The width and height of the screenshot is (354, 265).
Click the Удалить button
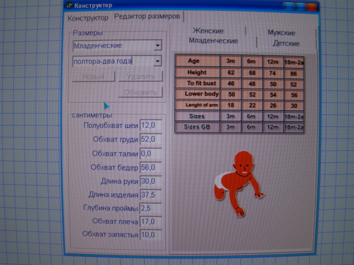pos(140,77)
